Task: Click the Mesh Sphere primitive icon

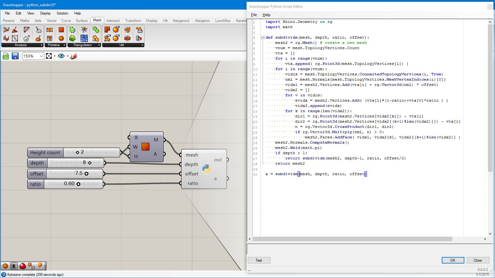Action: [x=61, y=38]
